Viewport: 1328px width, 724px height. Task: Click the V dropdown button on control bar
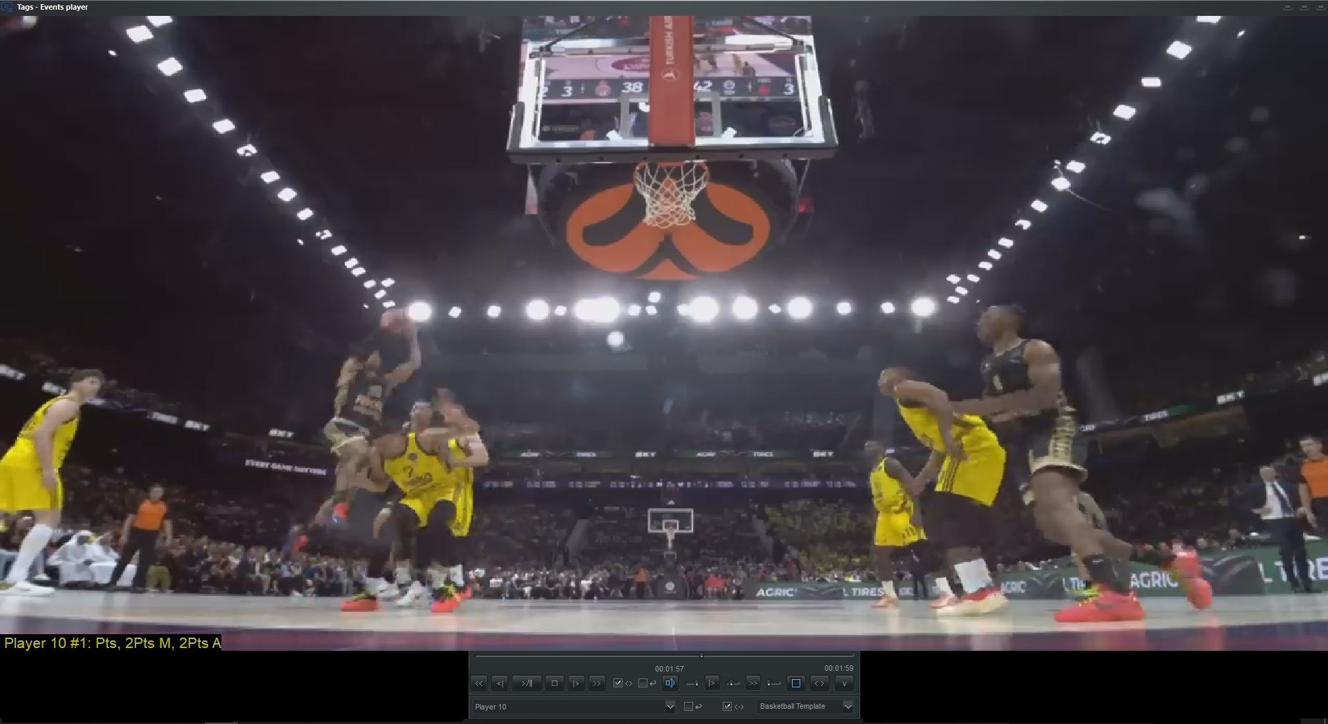pyautogui.click(x=845, y=683)
